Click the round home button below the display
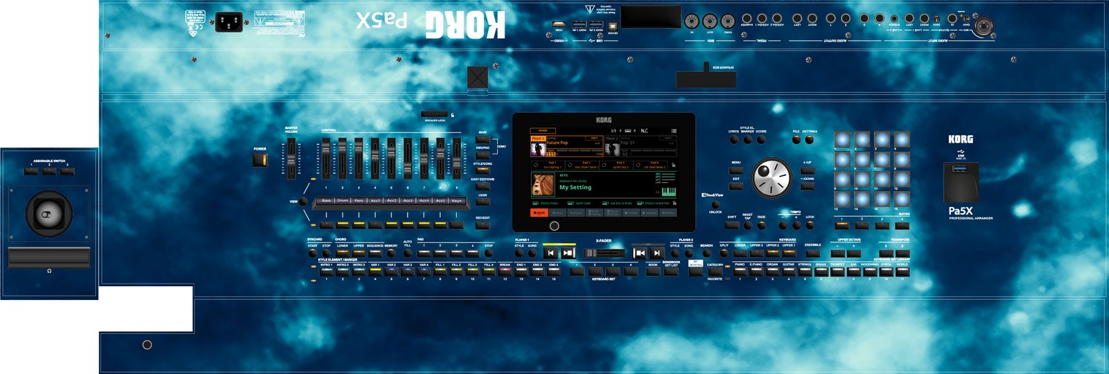 (554, 226)
